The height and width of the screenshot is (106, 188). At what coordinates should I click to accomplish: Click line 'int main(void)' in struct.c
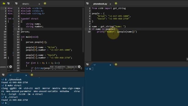[30, 37]
